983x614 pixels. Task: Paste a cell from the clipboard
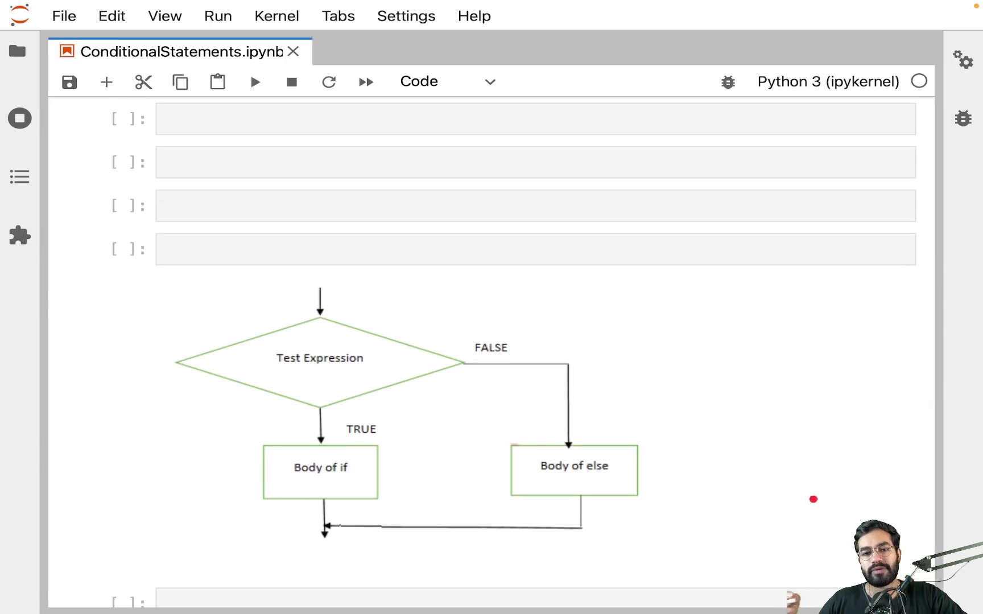coord(217,82)
